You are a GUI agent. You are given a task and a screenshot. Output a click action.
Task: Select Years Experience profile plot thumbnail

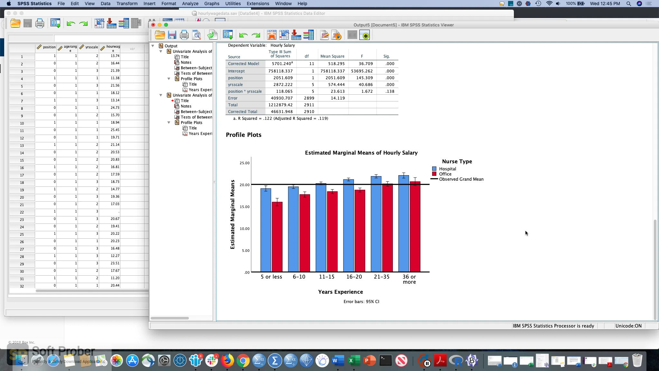[x=200, y=133]
